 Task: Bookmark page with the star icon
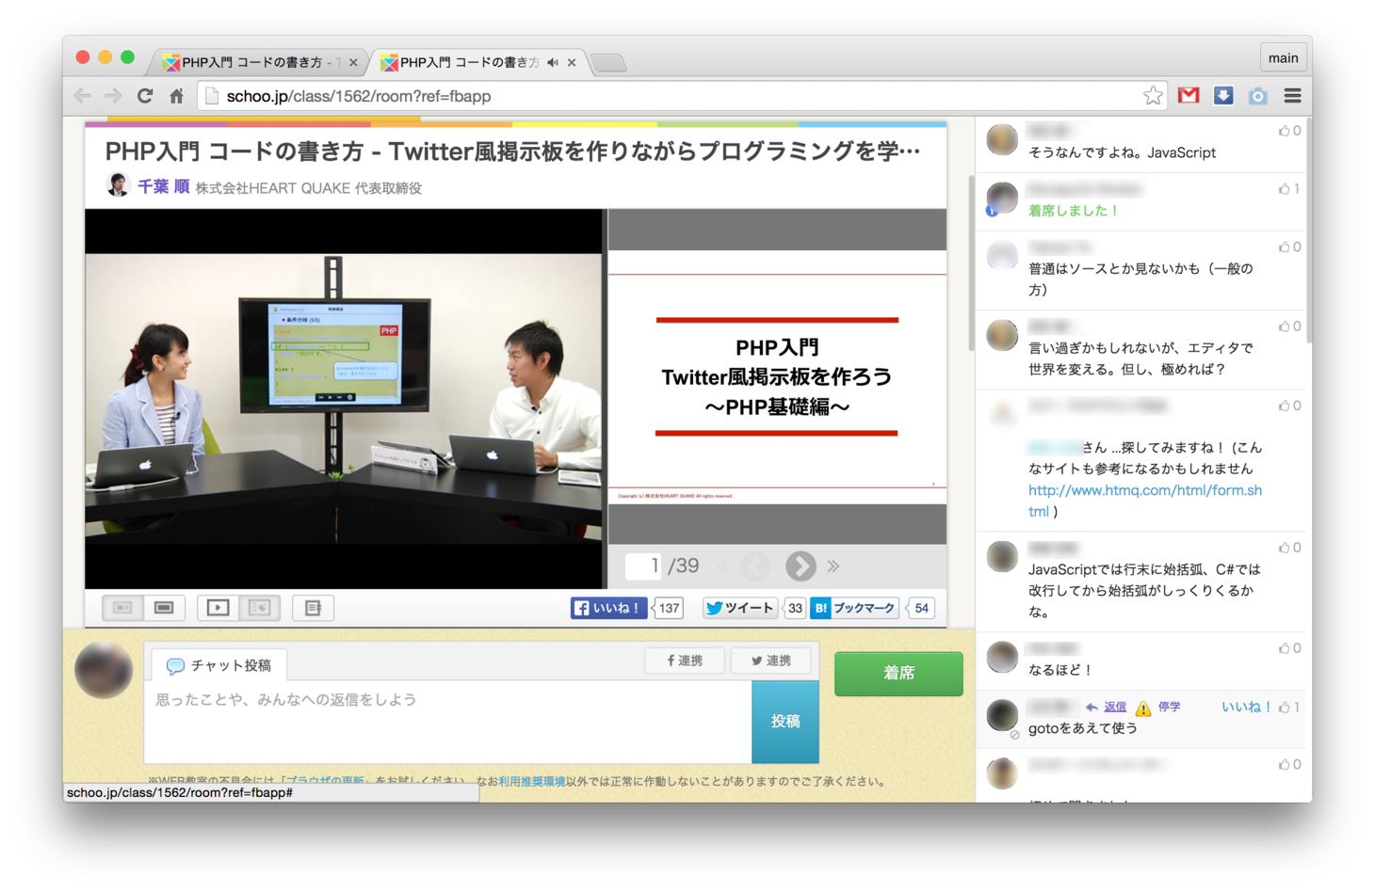click(x=1153, y=96)
